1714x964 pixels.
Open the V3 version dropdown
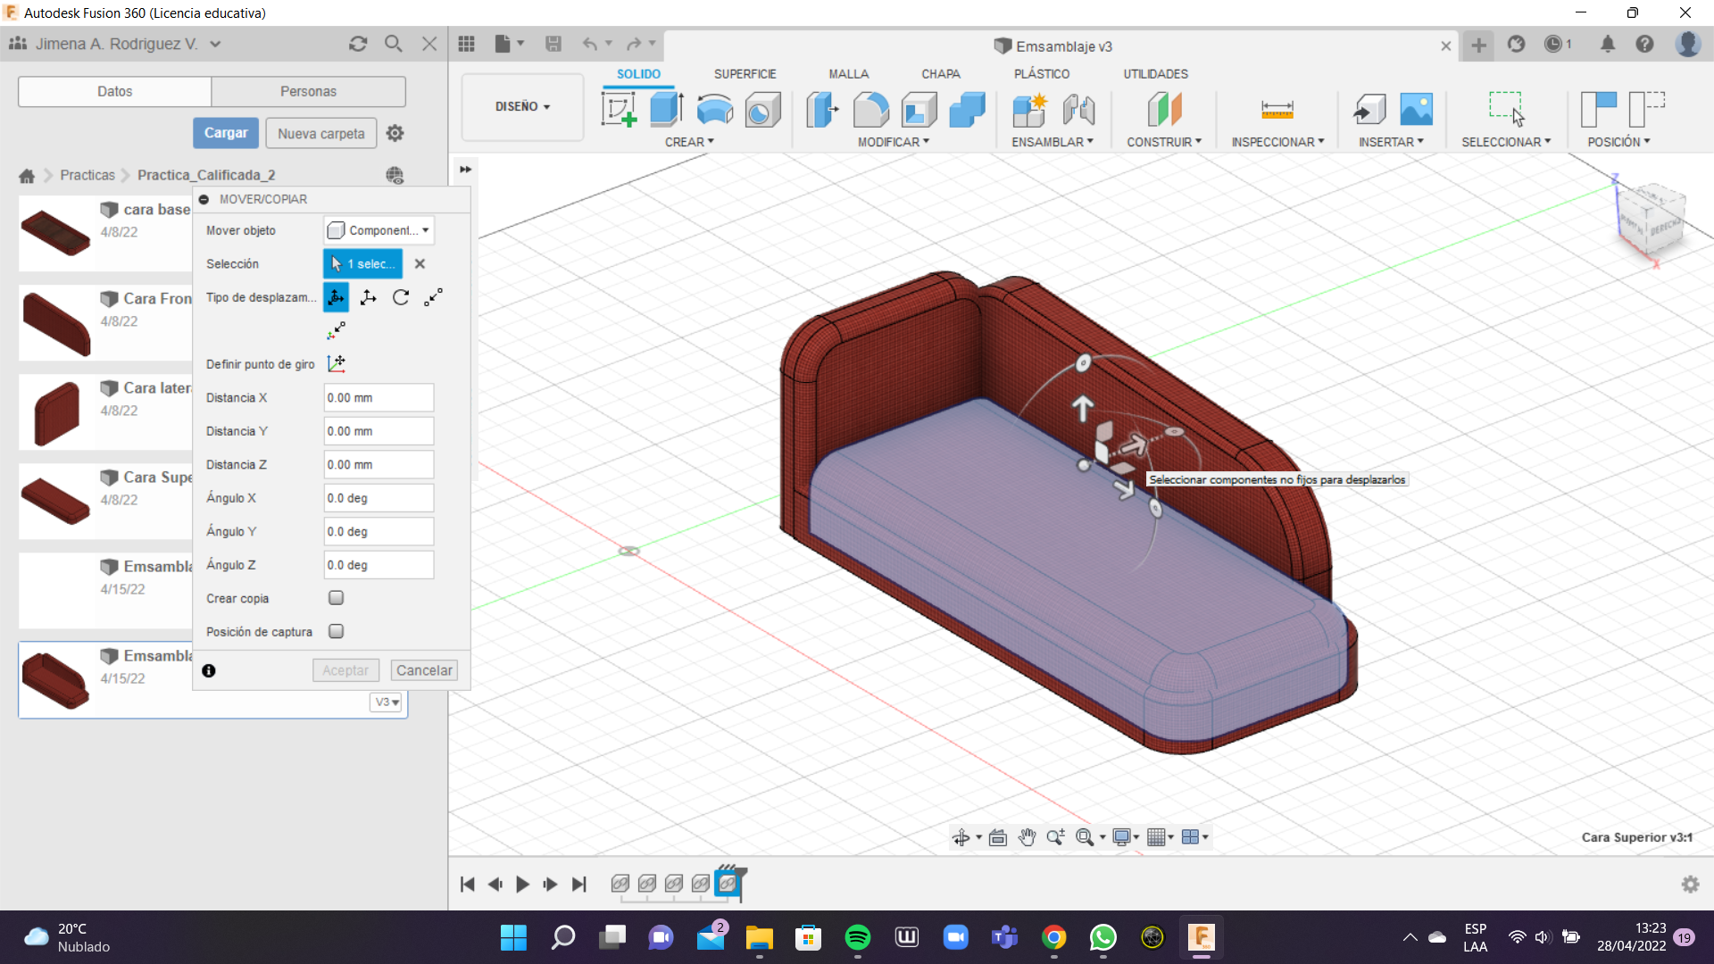(387, 702)
